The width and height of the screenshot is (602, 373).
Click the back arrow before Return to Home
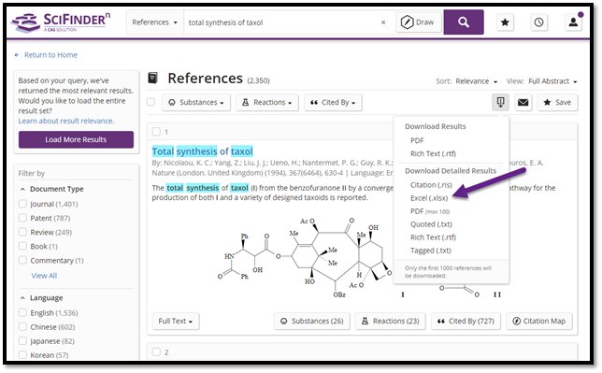[17, 55]
